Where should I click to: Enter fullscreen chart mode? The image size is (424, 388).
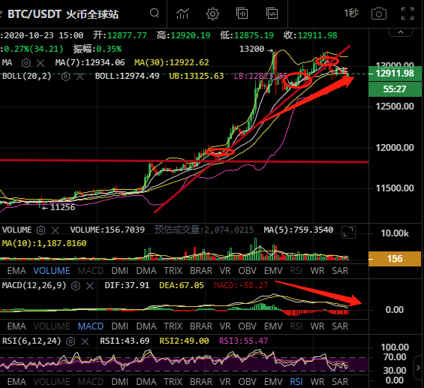pos(407,14)
